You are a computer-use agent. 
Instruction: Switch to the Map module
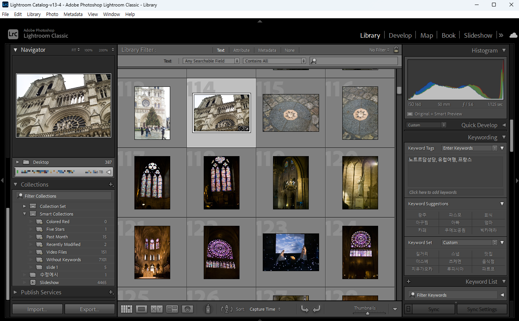coord(426,35)
